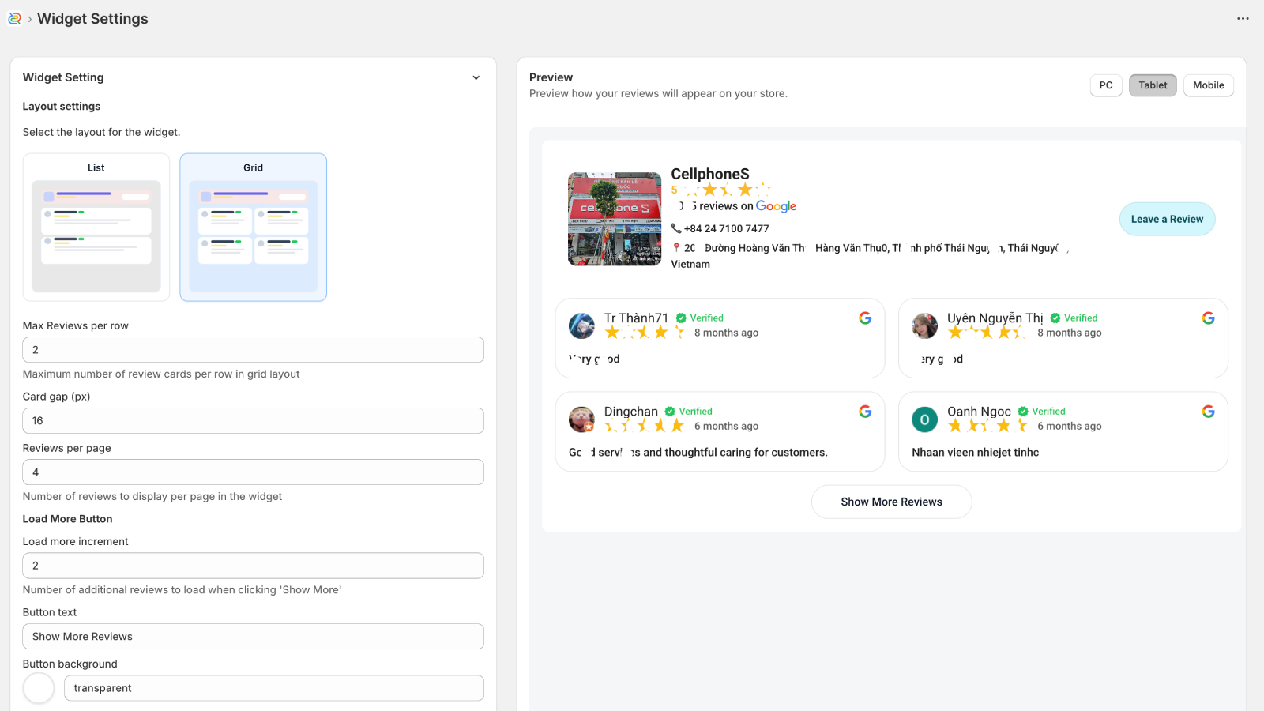Click the Leave a Review button
This screenshot has width=1264, height=711.
coord(1167,219)
